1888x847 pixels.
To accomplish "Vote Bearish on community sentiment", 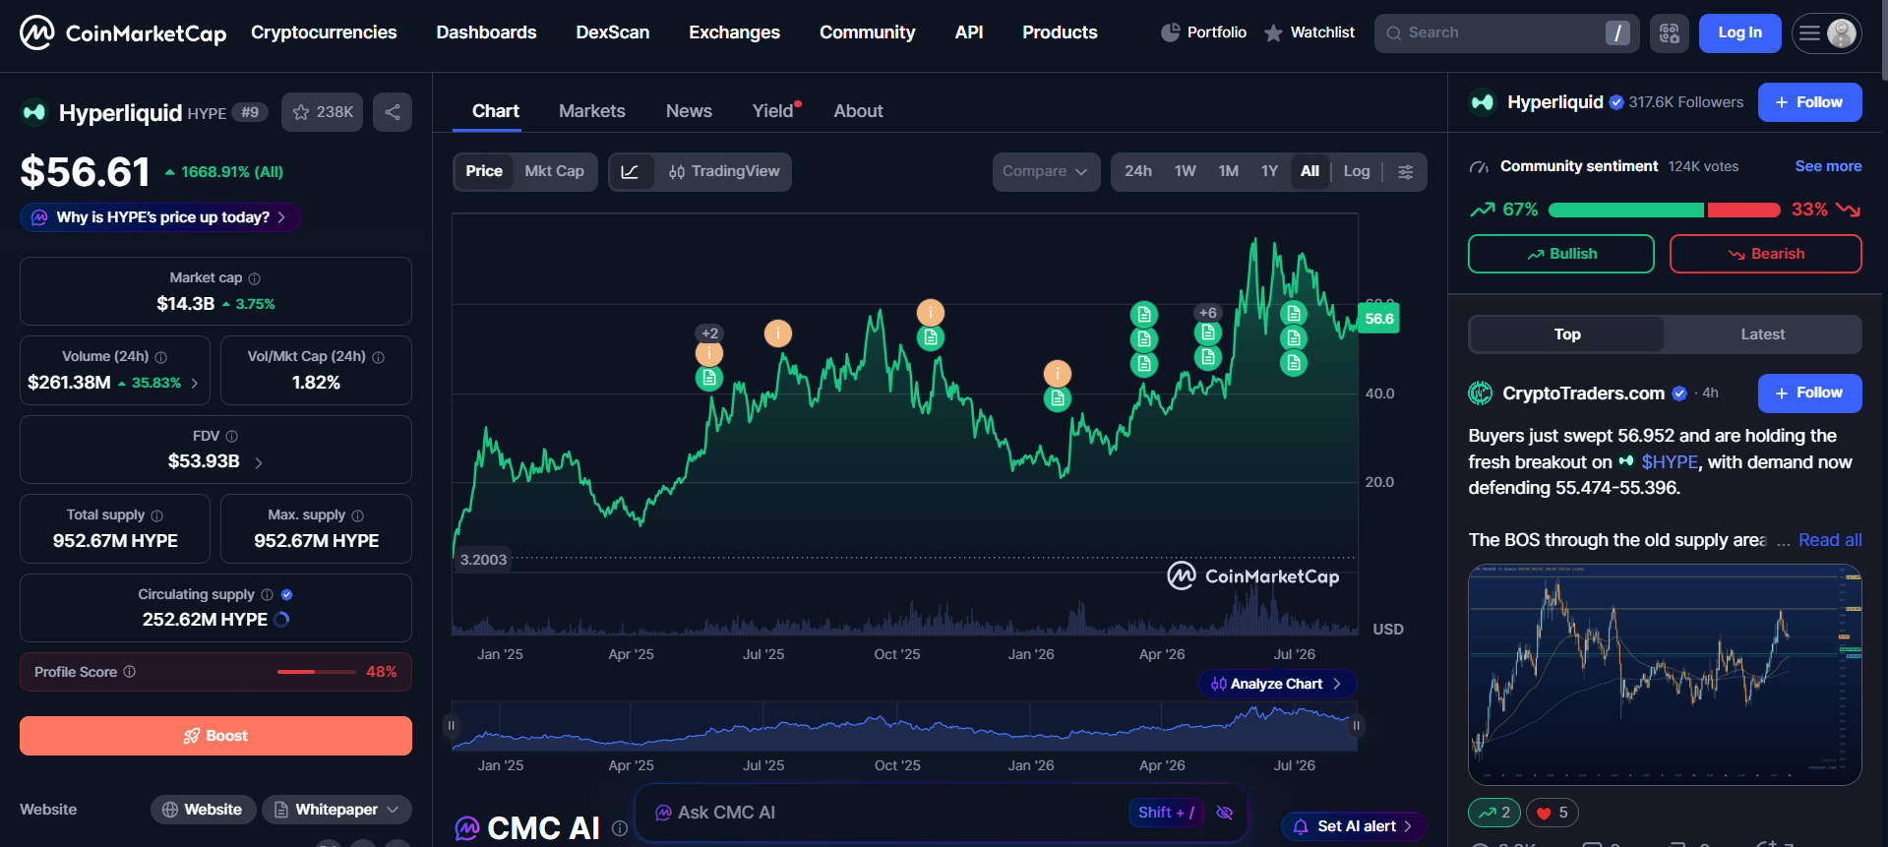I will pos(1765,254).
